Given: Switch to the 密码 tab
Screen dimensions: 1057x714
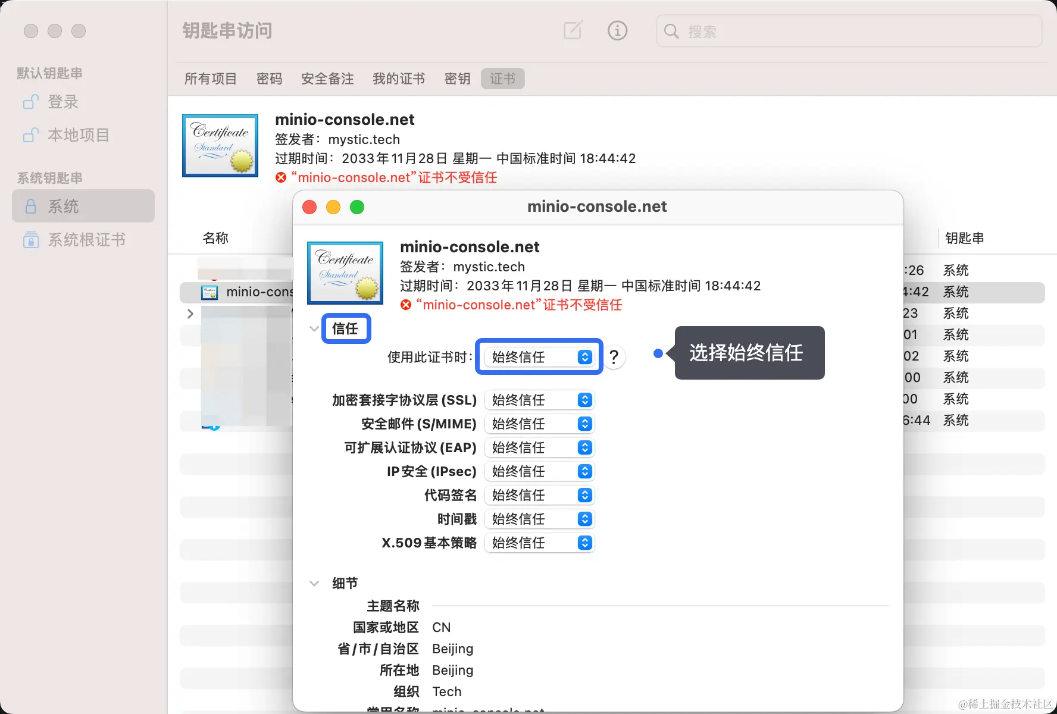Looking at the screenshot, I should click(270, 79).
